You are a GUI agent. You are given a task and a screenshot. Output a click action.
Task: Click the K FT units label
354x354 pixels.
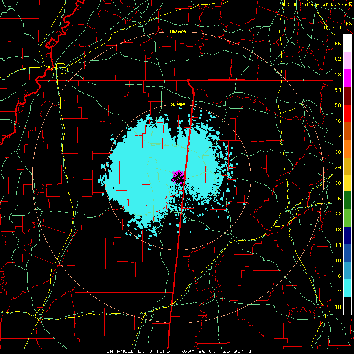332,28
